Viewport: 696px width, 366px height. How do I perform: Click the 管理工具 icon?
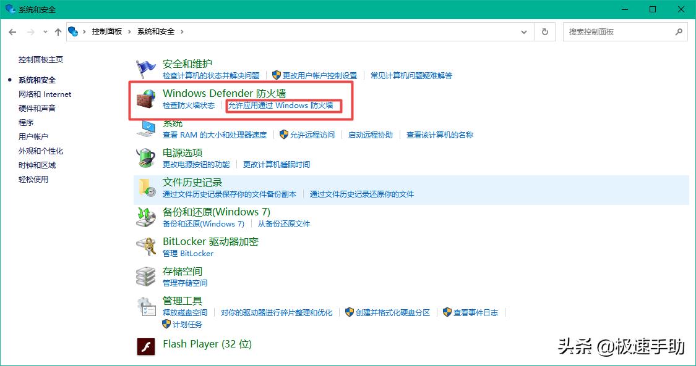[145, 306]
